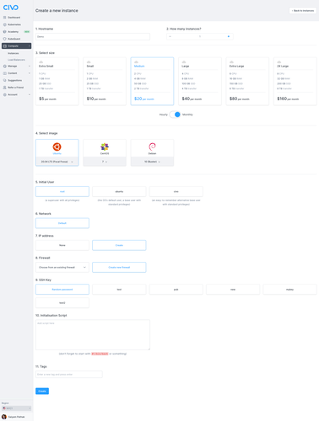Image resolution: width=319 pixels, height=421 pixels.
Task: Click the Civo logo
Action: 11,8
